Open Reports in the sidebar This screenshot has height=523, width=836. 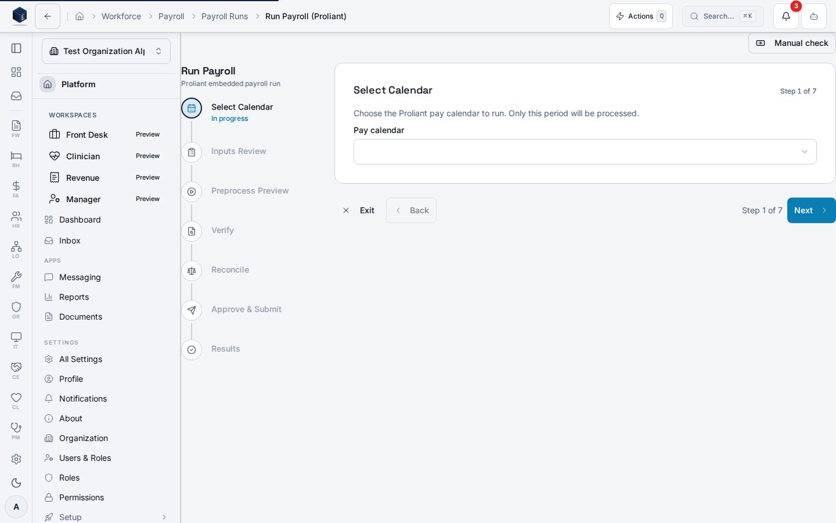point(106,297)
